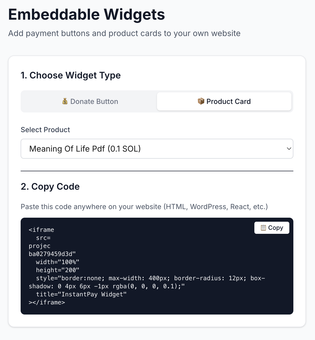Viewport: 315px width, 340px height.
Task: Click the opening '<iframe' line in the code
Action: (x=42, y=230)
